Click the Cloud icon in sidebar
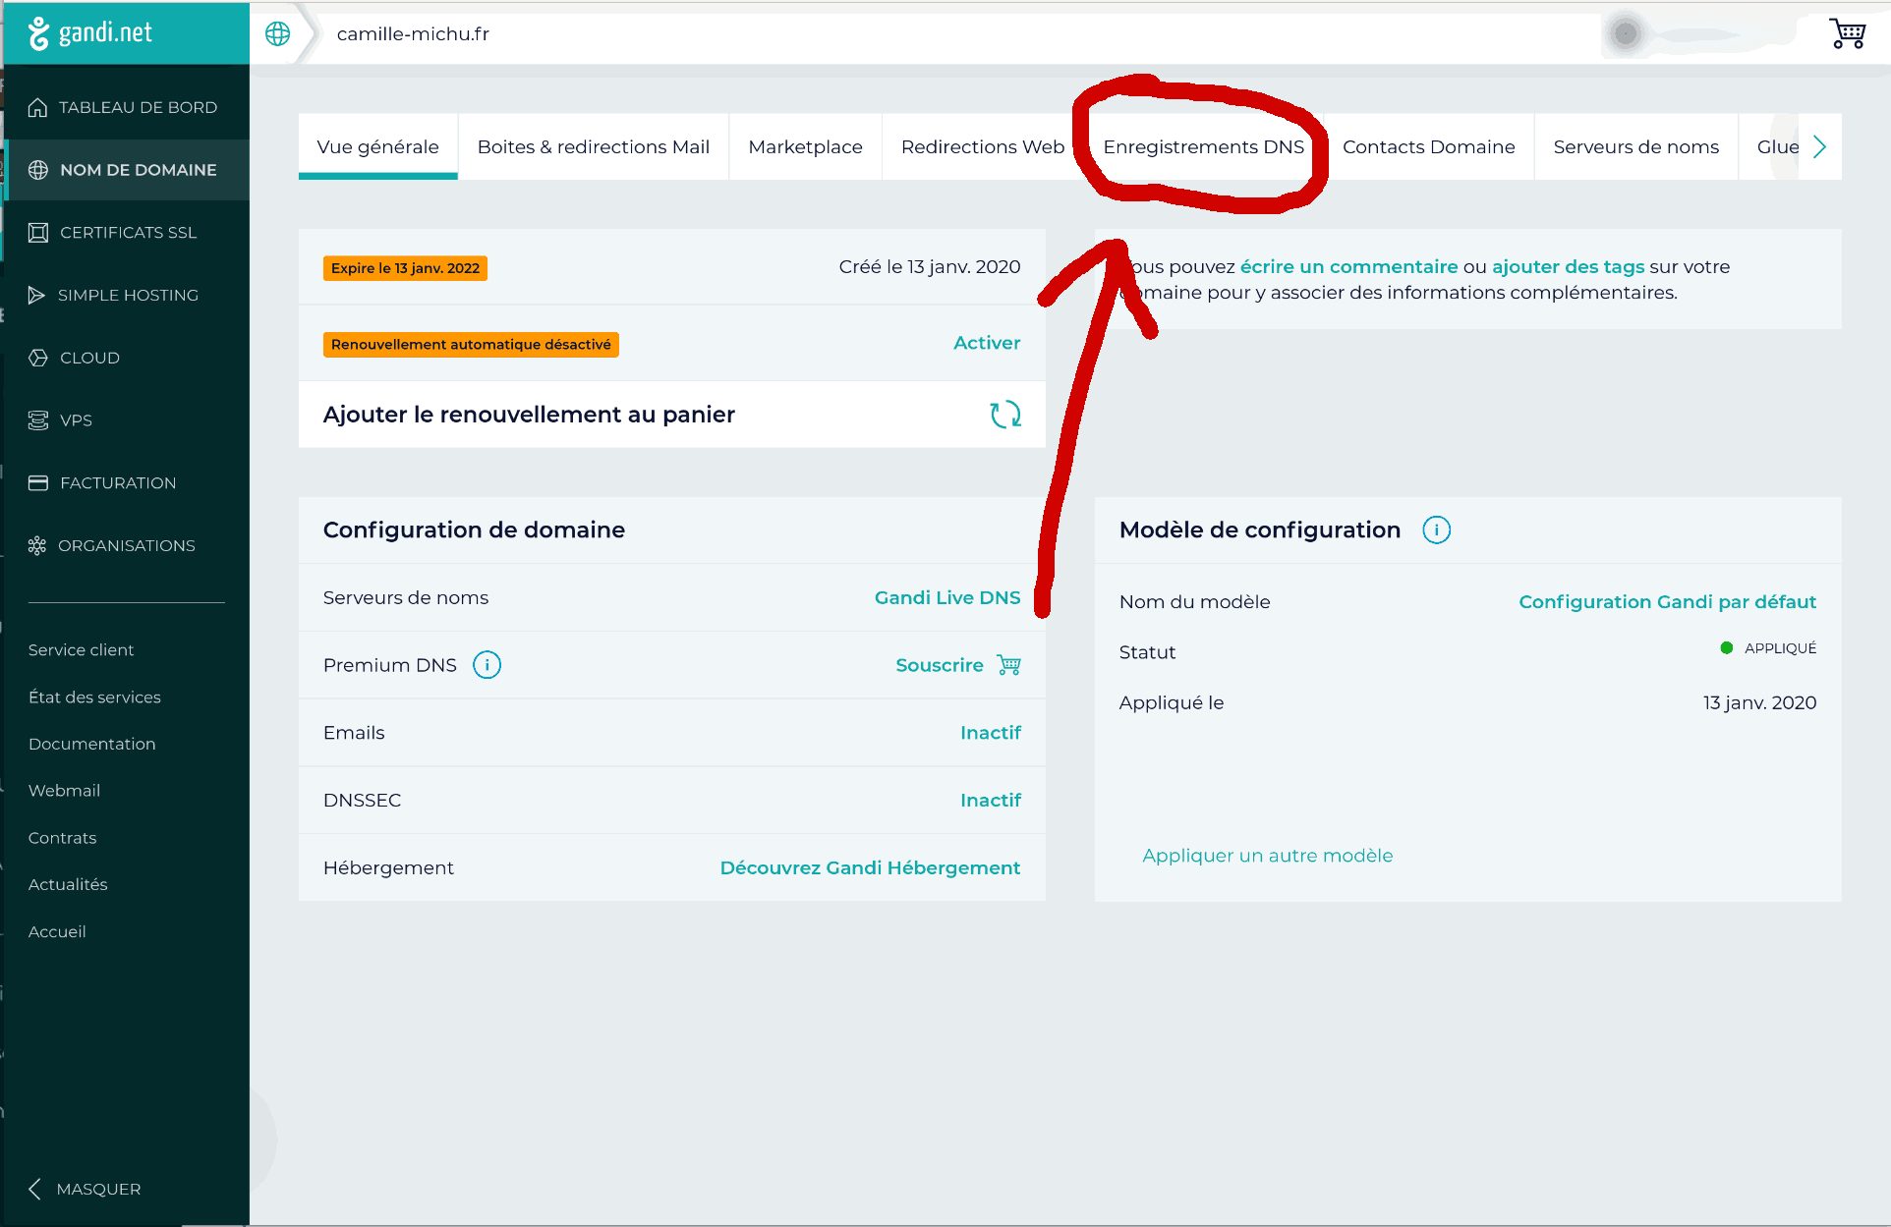The width and height of the screenshot is (1891, 1227). pos(38,358)
